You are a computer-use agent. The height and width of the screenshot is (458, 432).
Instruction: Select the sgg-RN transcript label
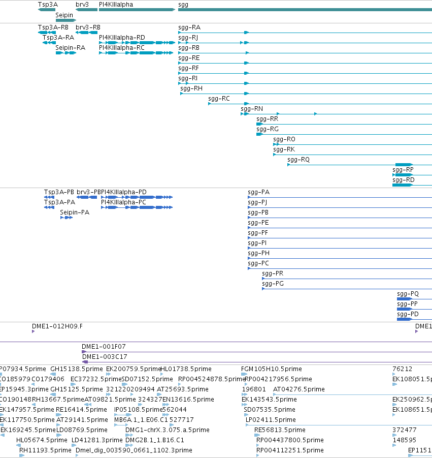(x=252, y=109)
